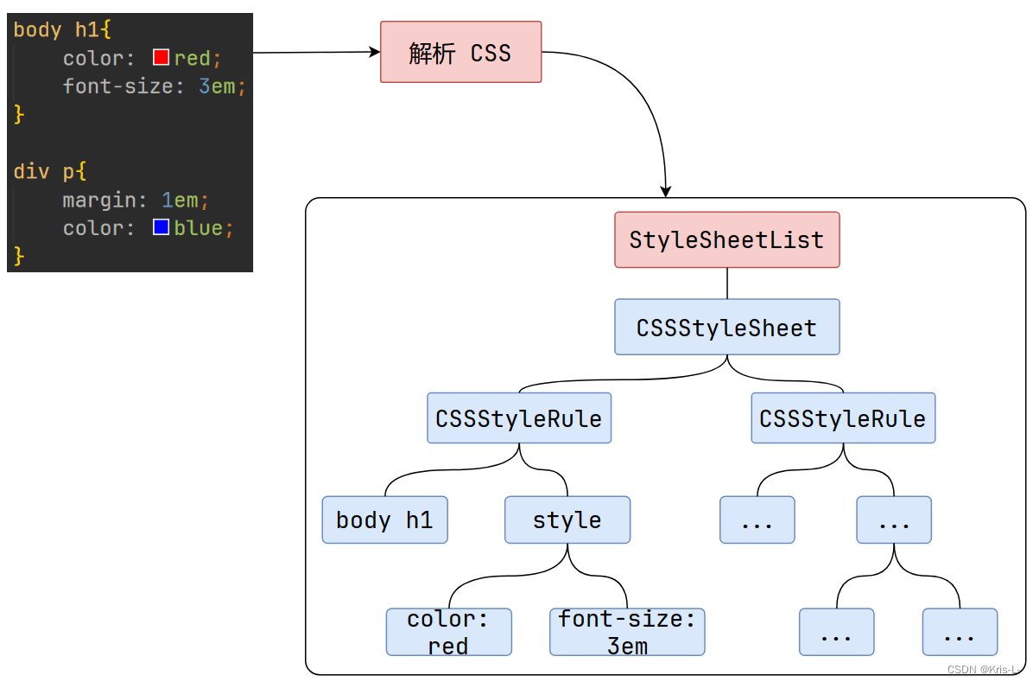This screenshot has width=1033, height=682.
Task: Click the blue color swatch in code
Action: (161, 227)
